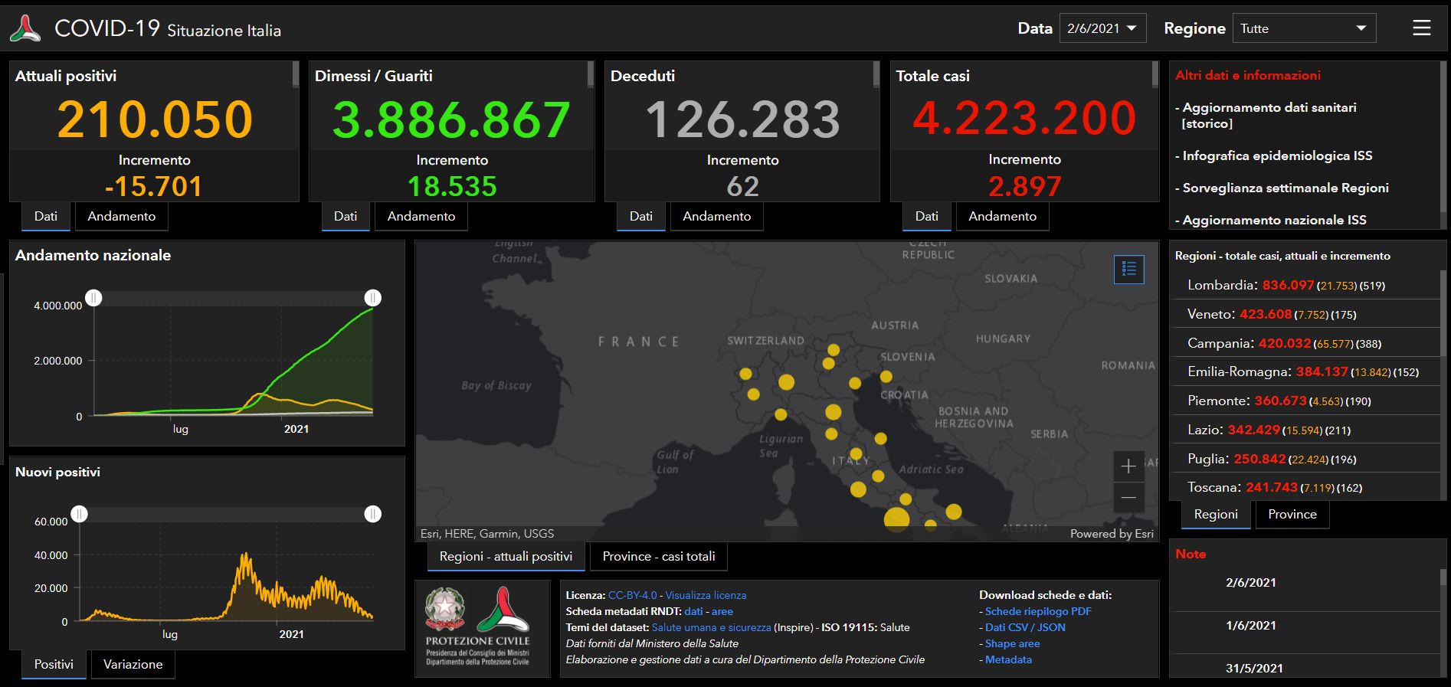Image resolution: width=1451 pixels, height=687 pixels.
Task: Open the Infografica epidemiologica ISS link
Action: click(1277, 155)
